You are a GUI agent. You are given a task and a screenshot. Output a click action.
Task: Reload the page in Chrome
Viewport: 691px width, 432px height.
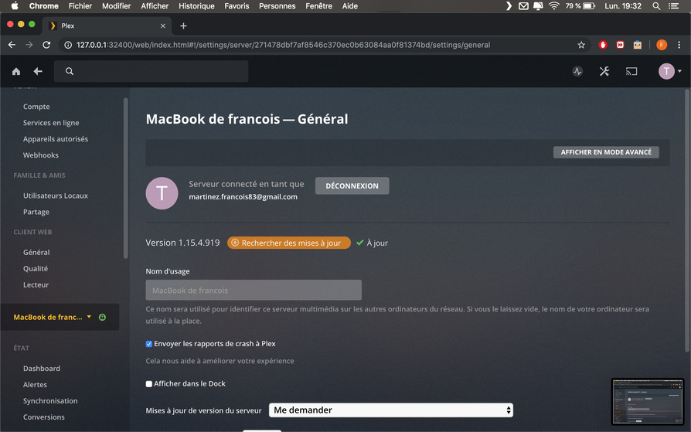(x=46, y=45)
